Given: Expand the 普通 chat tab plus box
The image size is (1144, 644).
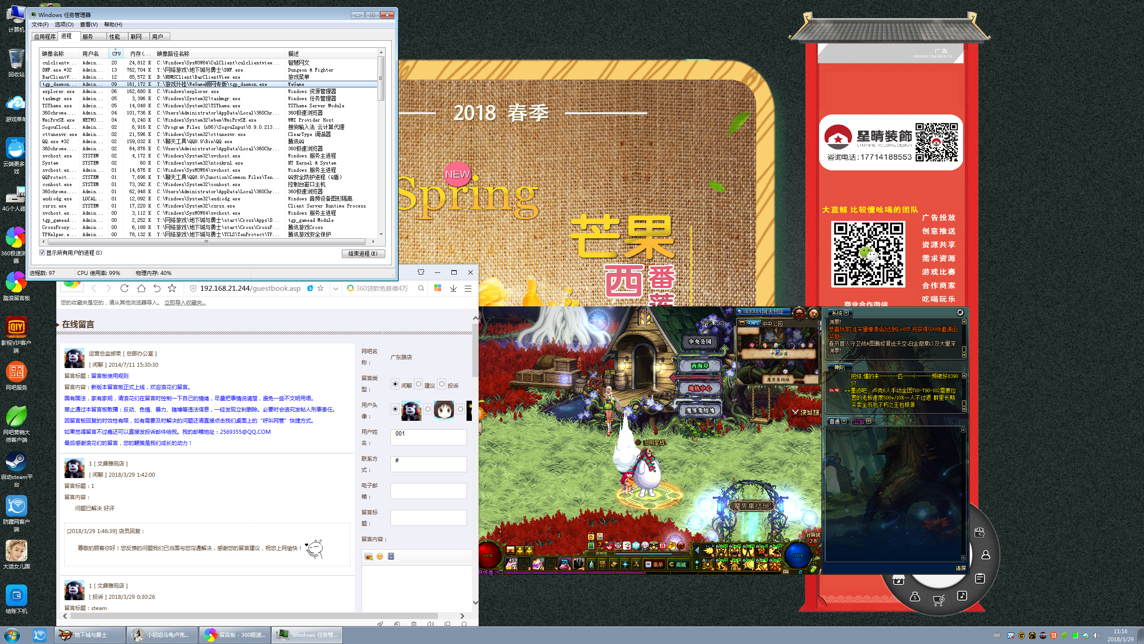Looking at the screenshot, I should coord(844,421).
